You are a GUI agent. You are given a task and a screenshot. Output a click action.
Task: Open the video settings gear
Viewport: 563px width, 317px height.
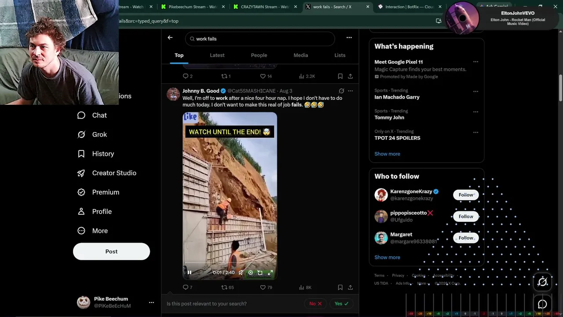coord(251,273)
